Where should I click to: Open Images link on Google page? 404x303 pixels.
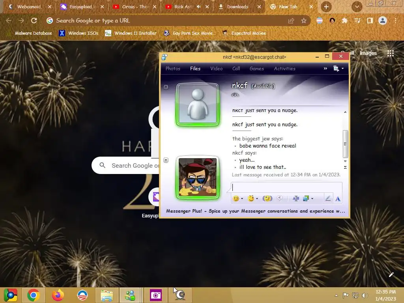pos(368,53)
